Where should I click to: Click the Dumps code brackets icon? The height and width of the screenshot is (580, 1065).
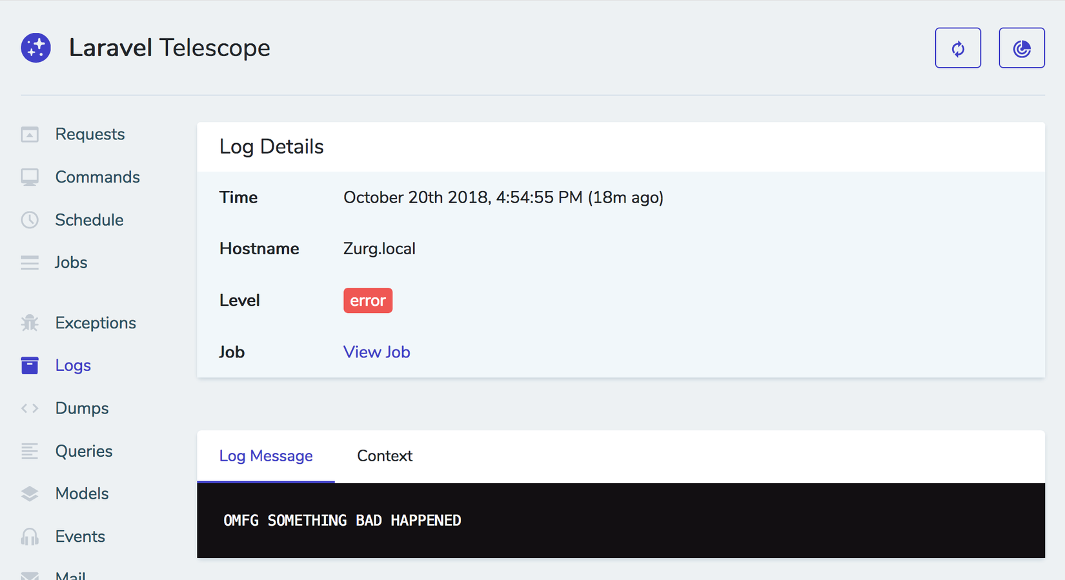click(x=30, y=408)
